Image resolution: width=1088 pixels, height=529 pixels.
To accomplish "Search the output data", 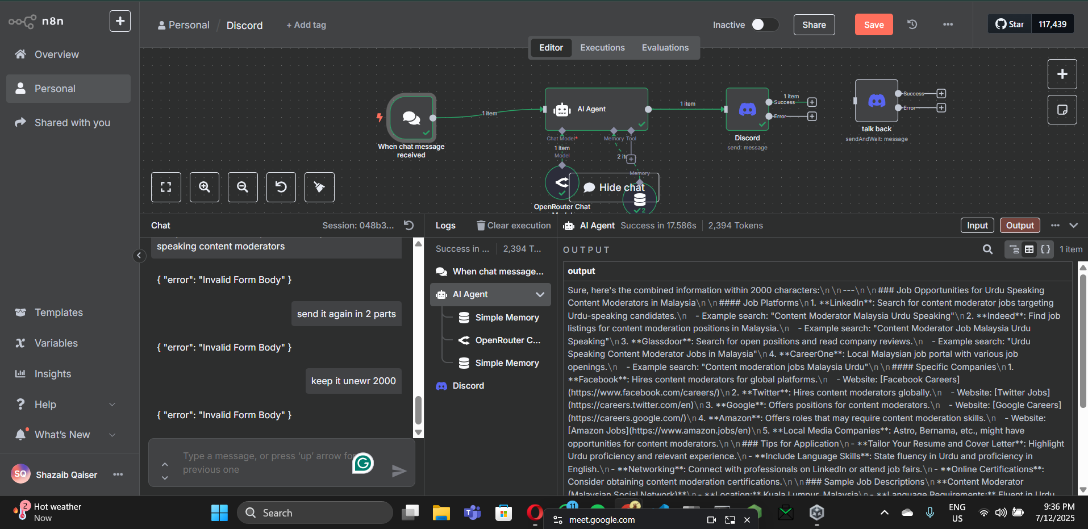I will 988,249.
